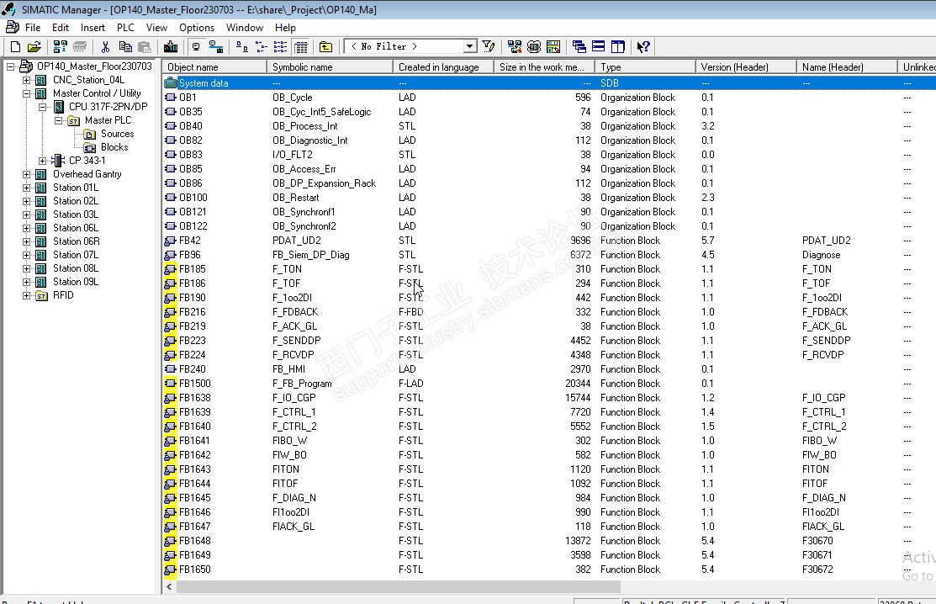Open the PLC menu

(125, 28)
